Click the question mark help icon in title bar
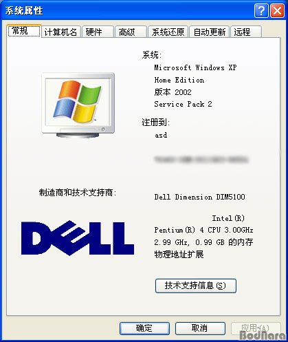288x342 pixels. point(261,10)
